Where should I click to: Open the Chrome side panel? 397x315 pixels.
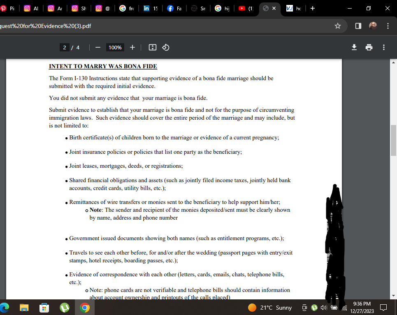[358, 26]
